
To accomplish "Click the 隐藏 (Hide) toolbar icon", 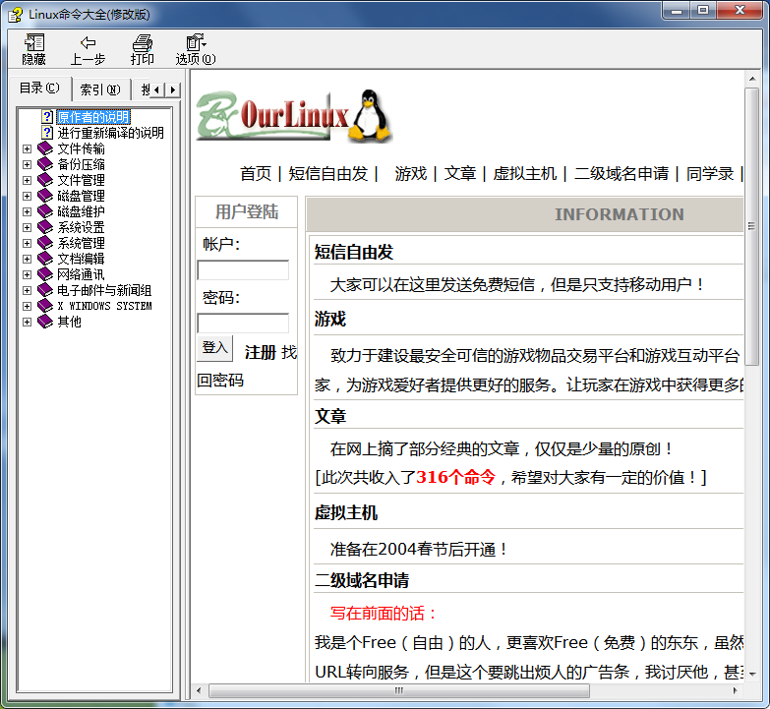I will (x=34, y=43).
